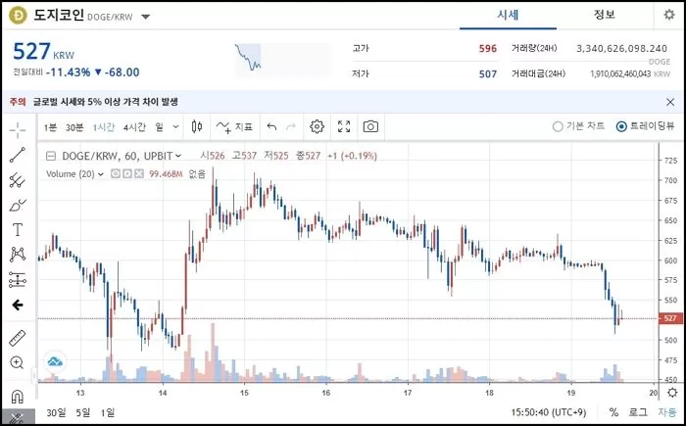This screenshot has width=686, height=426.
Task: Expand the time interval dropdown arrow
Action: 175,126
